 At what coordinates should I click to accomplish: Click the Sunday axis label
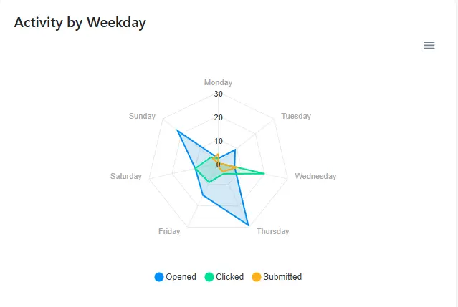[142, 116]
